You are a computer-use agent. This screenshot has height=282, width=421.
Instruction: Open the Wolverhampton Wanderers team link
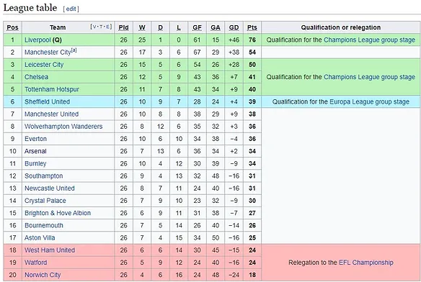[x=63, y=127]
